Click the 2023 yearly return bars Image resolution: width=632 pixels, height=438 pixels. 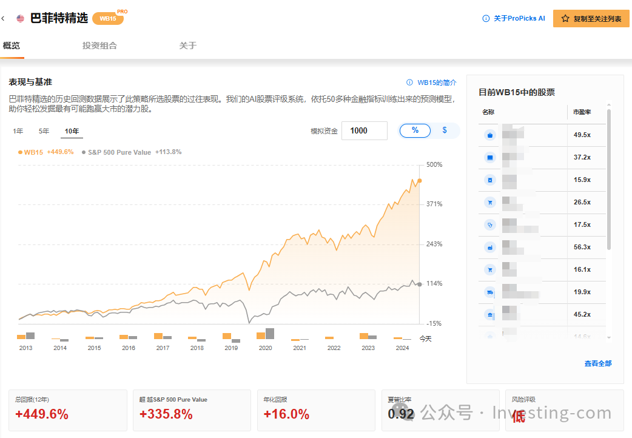pyautogui.click(x=368, y=336)
